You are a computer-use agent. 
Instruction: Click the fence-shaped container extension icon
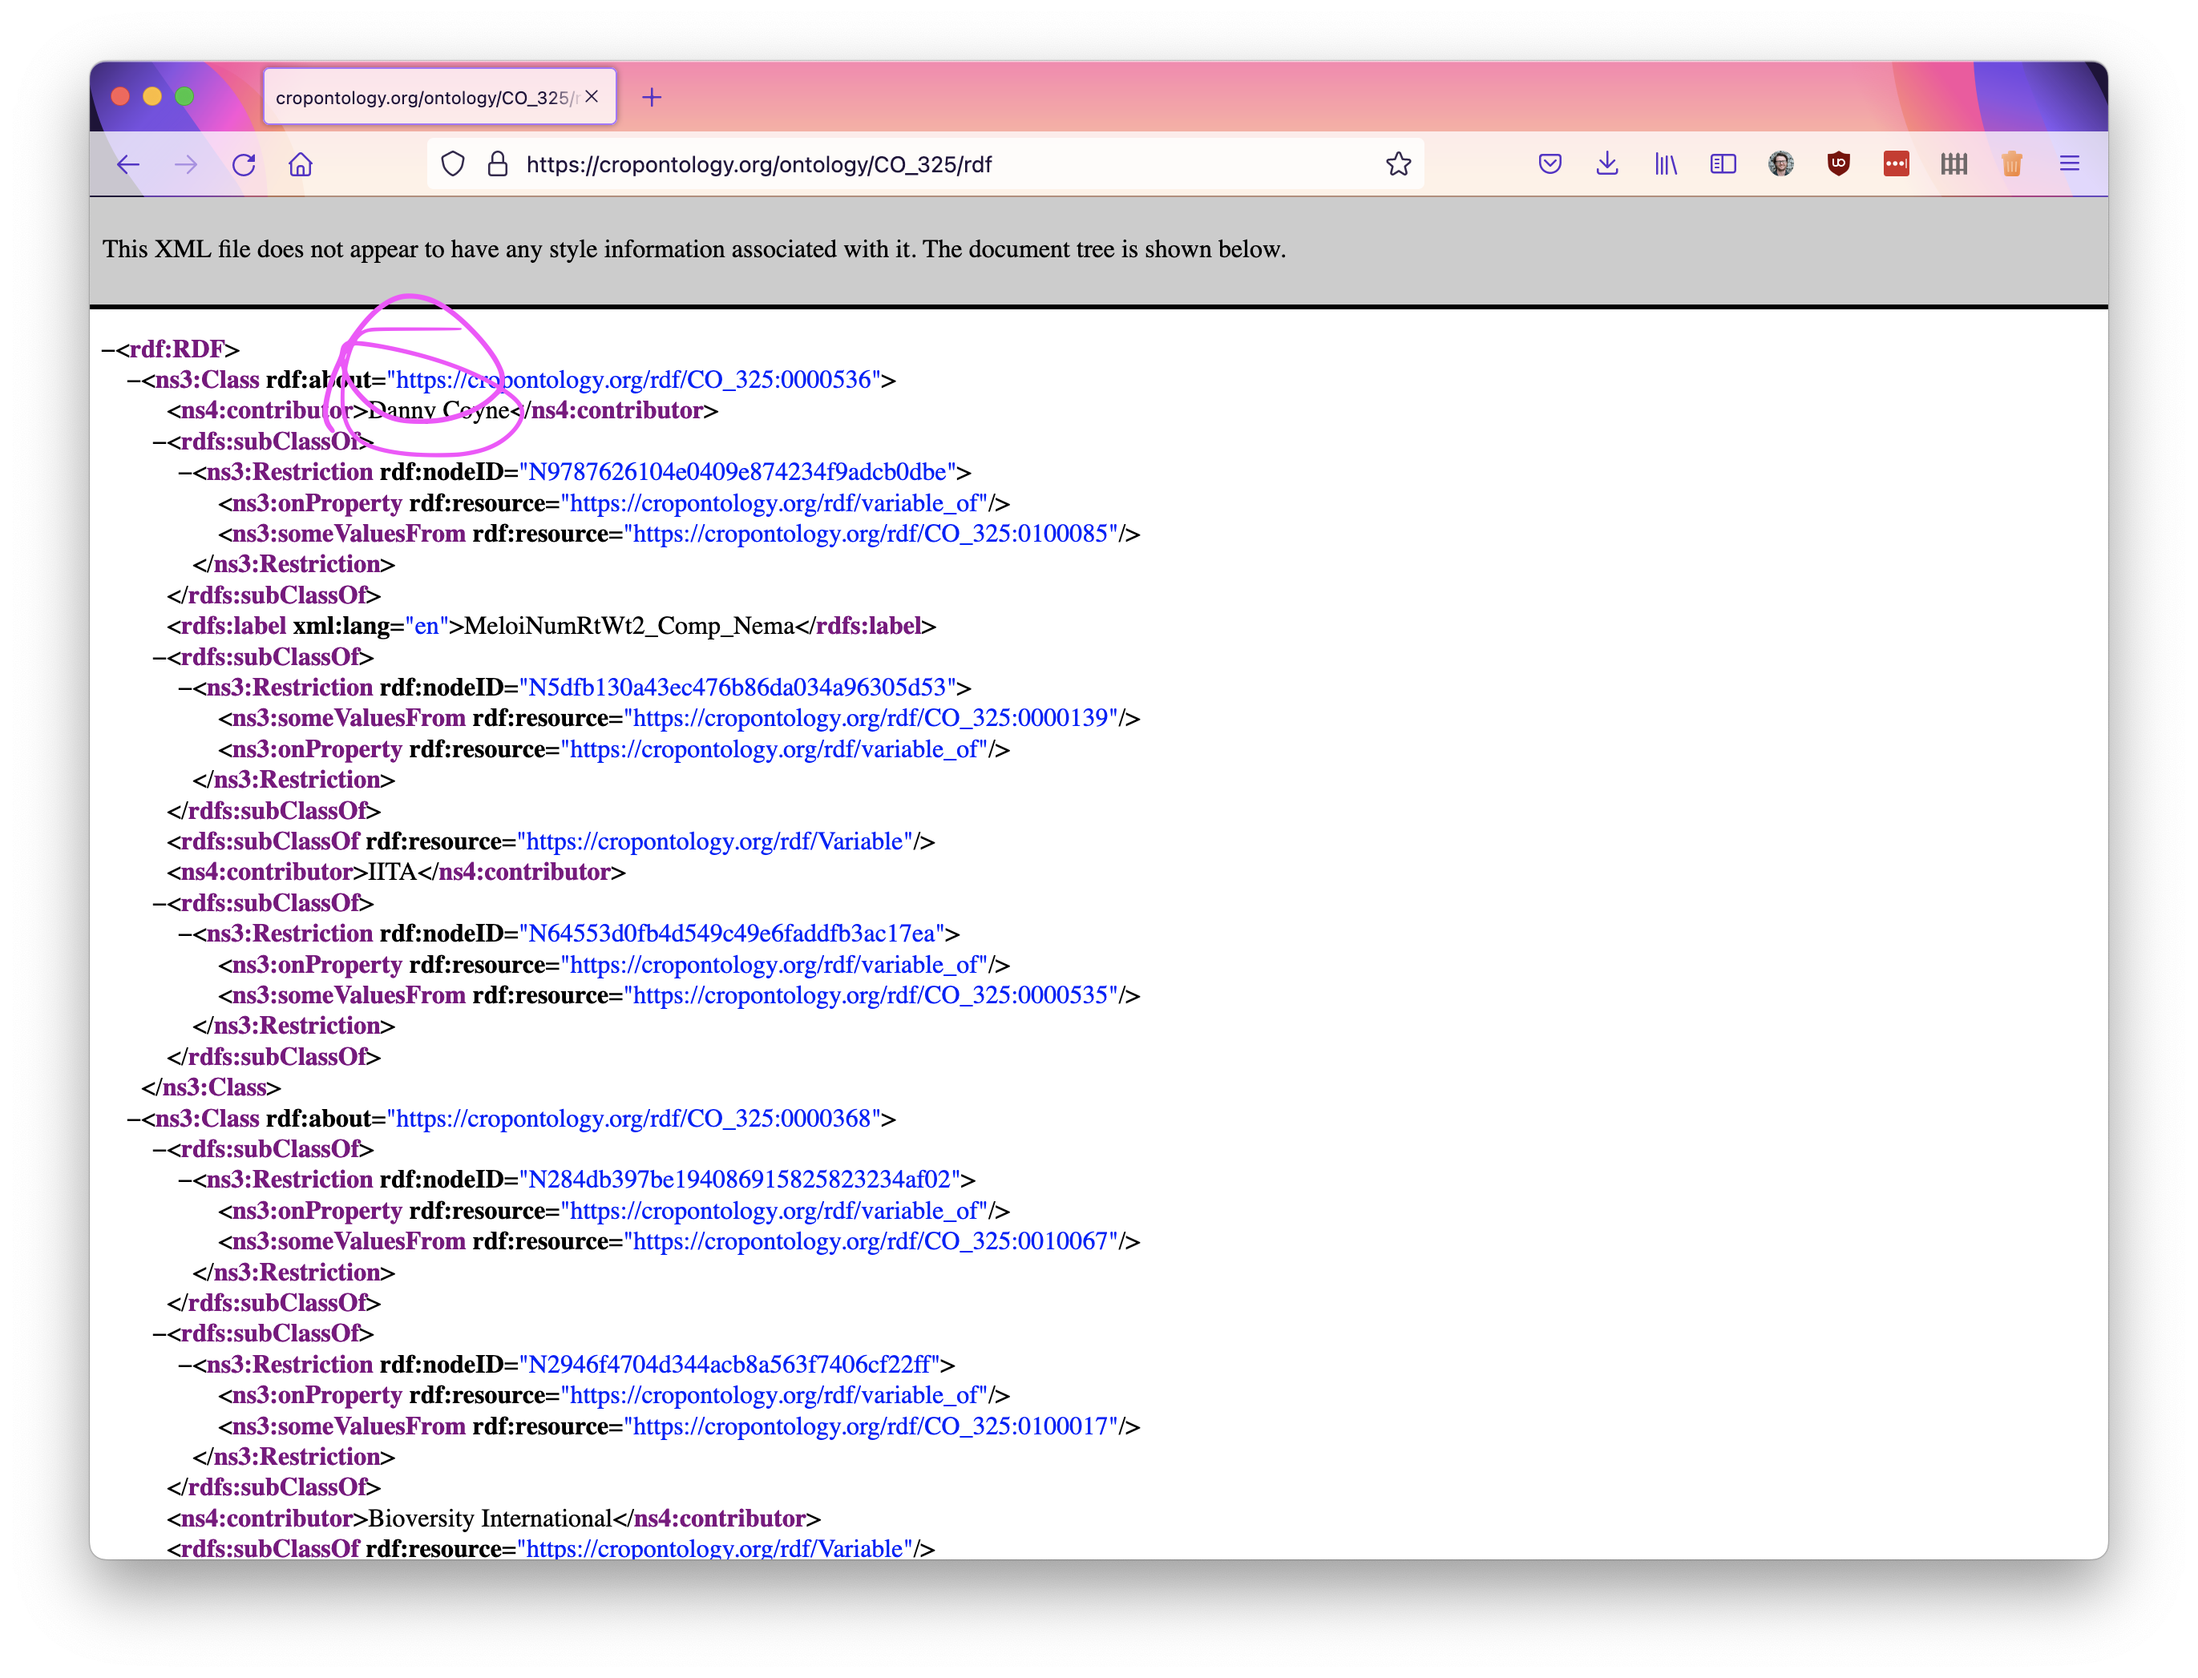[1954, 163]
